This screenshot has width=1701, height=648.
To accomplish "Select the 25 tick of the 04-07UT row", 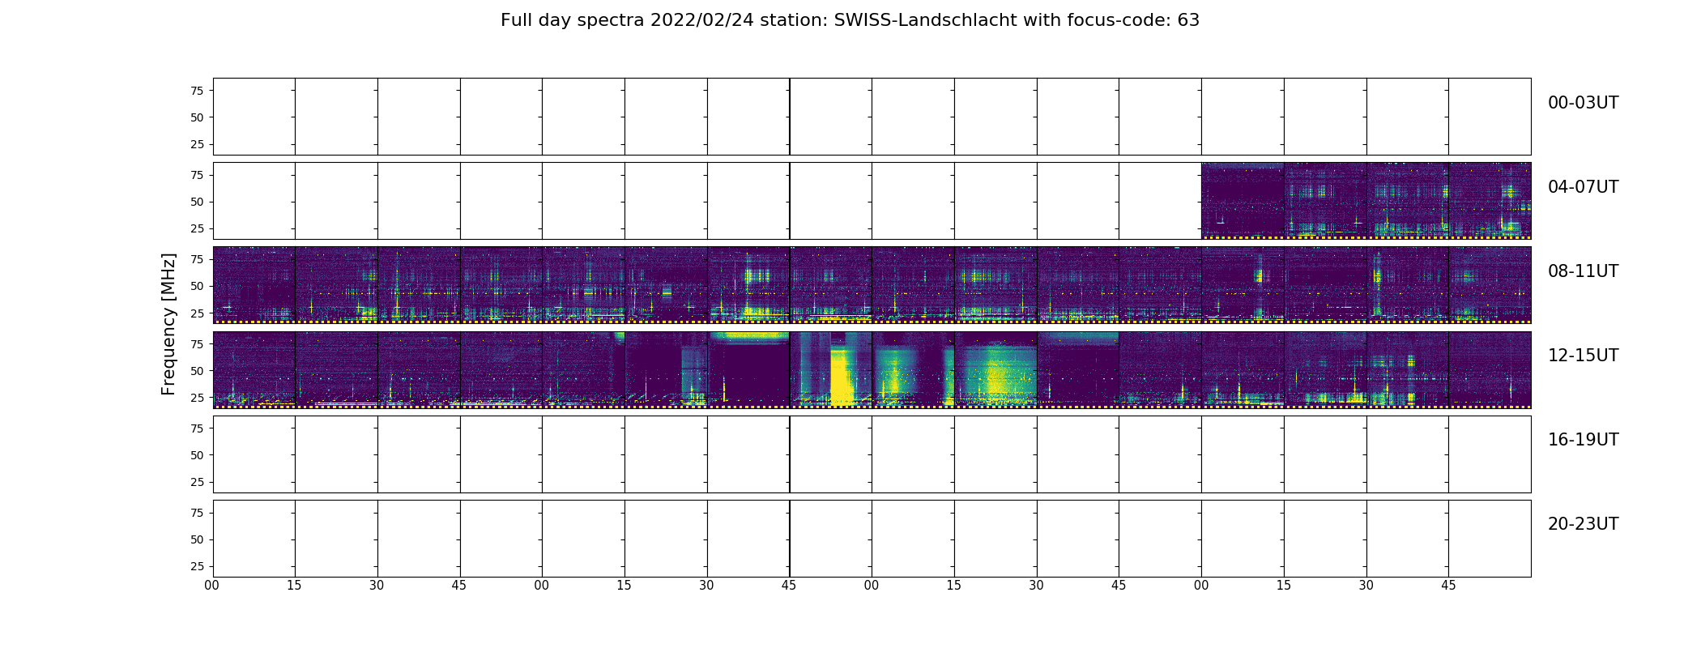I will tap(197, 228).
